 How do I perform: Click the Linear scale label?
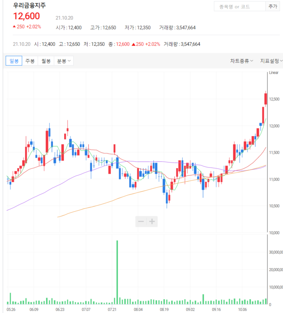click(274, 73)
